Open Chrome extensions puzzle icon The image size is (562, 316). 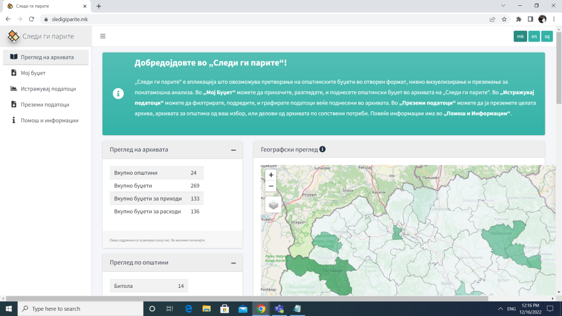point(519,19)
